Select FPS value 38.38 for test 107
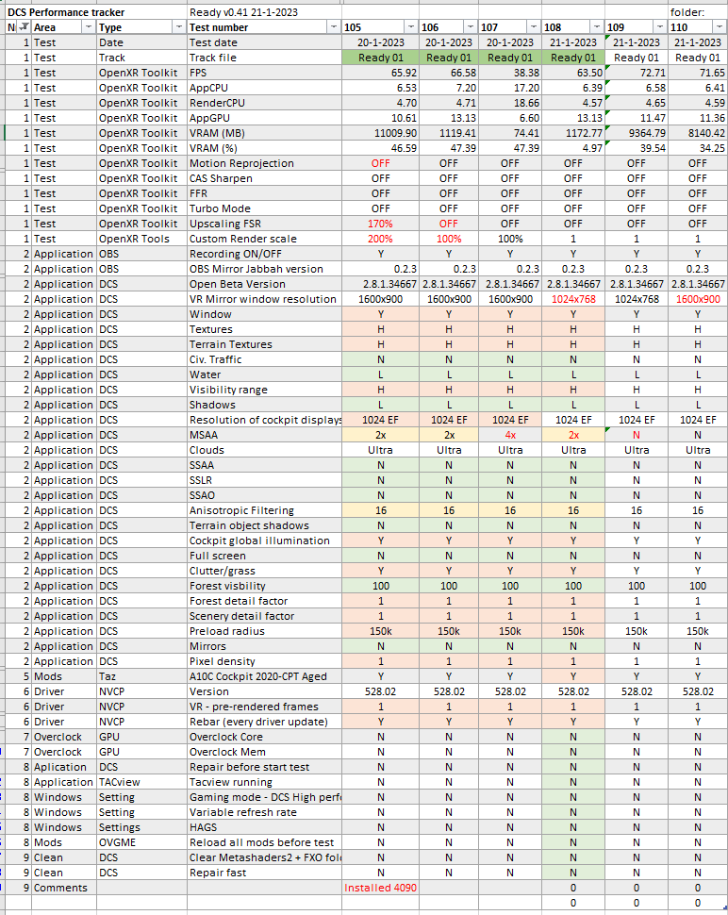This screenshot has height=915, width=728. (510, 73)
